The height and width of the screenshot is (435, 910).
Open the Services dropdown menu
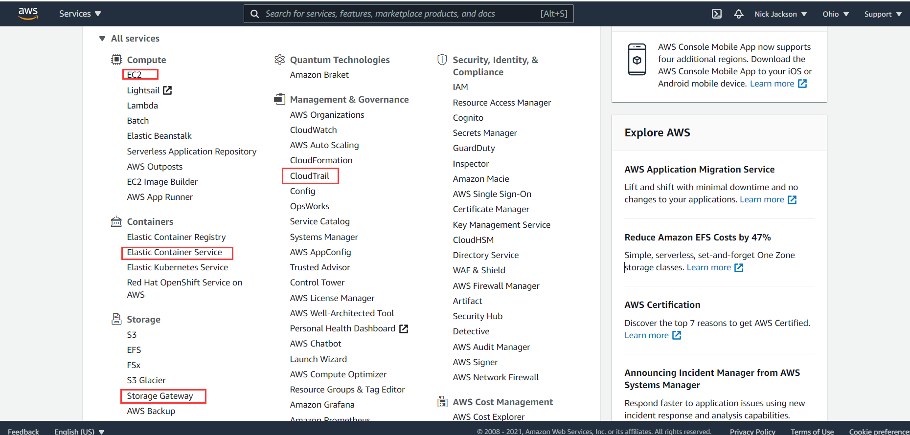pos(80,14)
